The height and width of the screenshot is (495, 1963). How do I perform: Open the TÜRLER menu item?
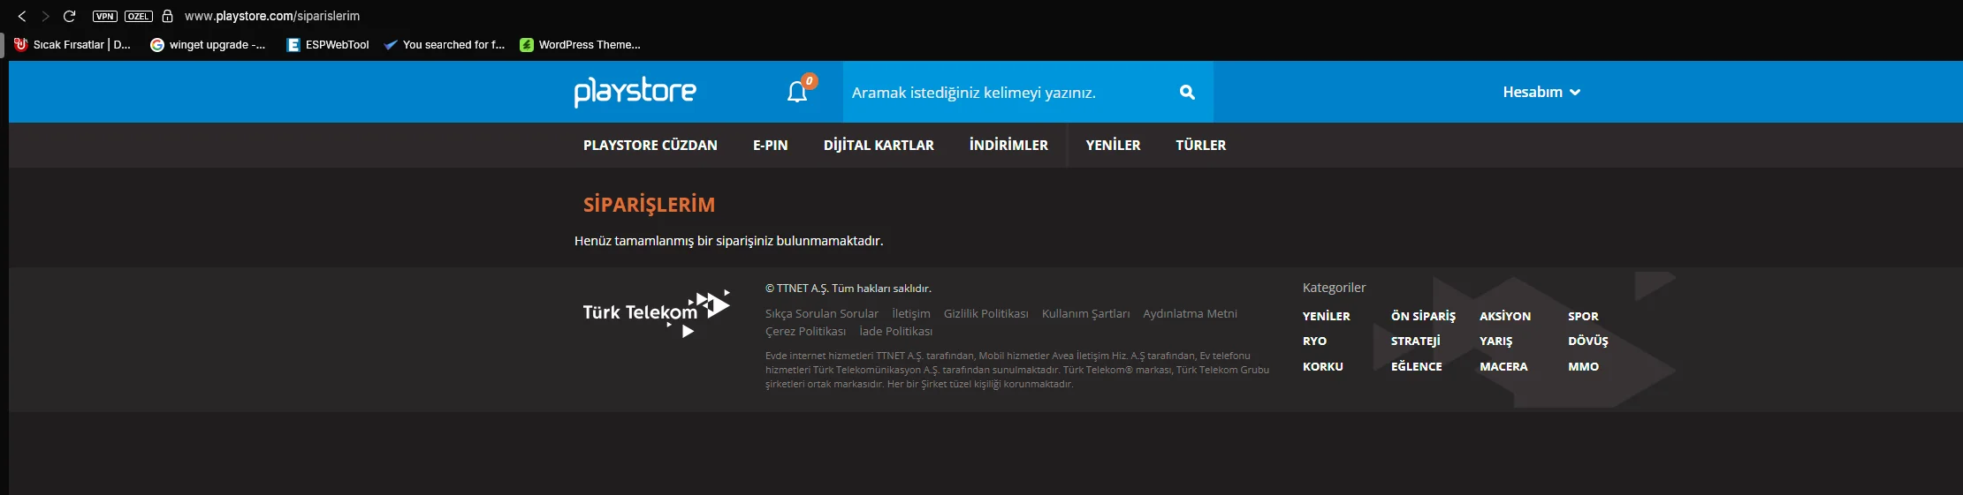pos(1200,145)
